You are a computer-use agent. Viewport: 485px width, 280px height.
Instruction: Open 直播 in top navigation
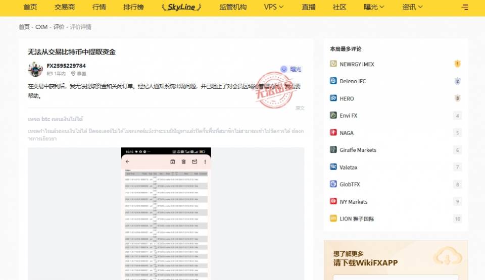[x=308, y=7]
